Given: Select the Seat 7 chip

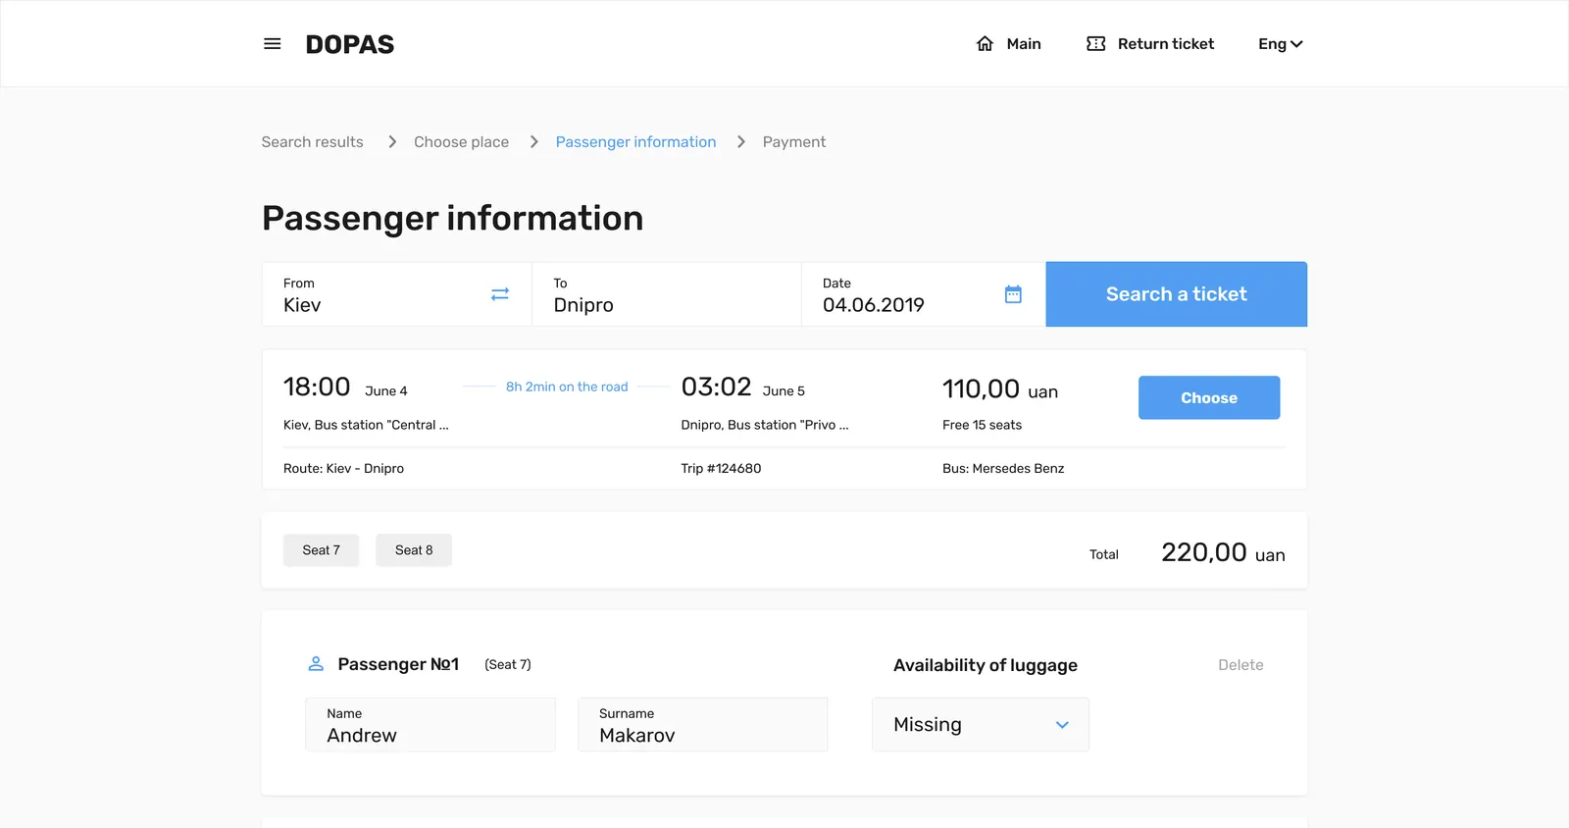Looking at the screenshot, I should point(321,550).
